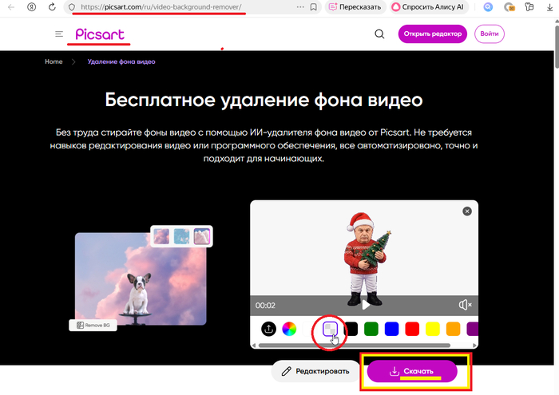Choose the green background color
559x395 pixels.
tap(371, 328)
